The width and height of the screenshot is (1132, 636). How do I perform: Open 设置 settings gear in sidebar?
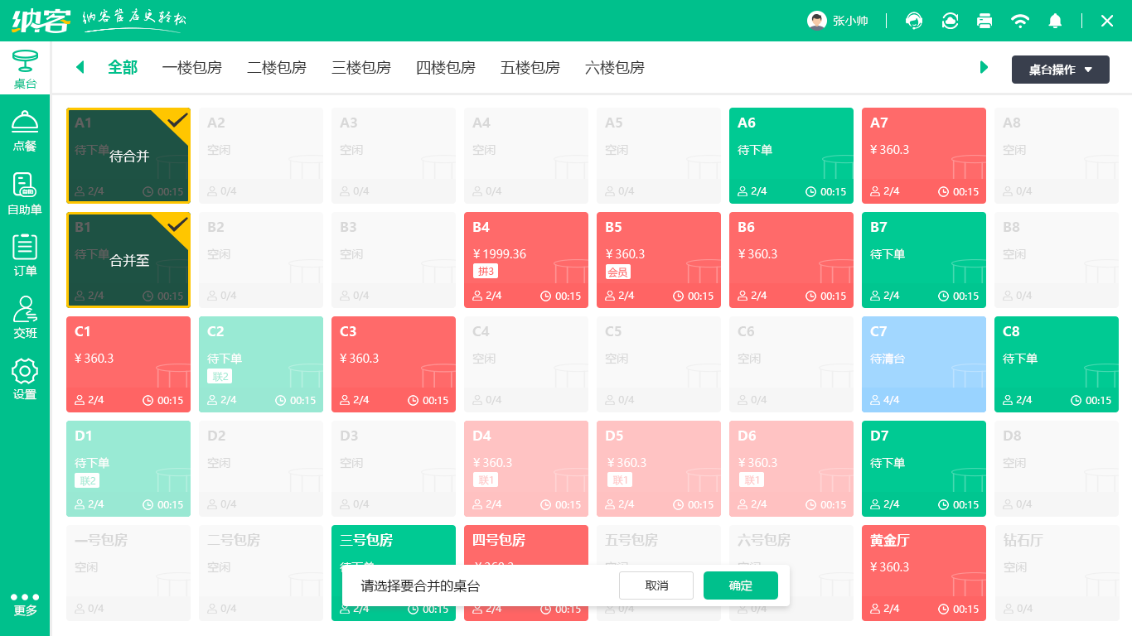tap(25, 378)
